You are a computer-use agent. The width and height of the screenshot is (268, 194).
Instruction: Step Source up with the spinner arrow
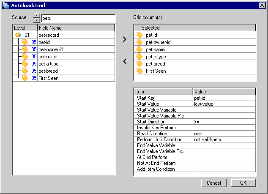tap(37, 16)
